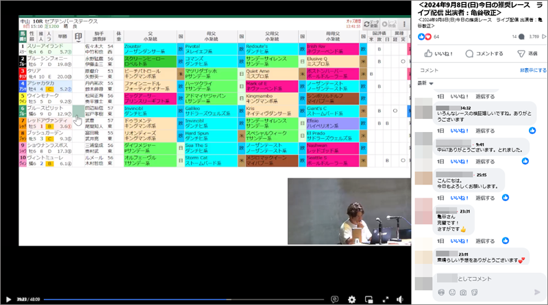Image resolution: width=548 pixels, height=305 pixels.
Task: Like the '亀谷さん 完璧です' comment
Action: pos(459,241)
